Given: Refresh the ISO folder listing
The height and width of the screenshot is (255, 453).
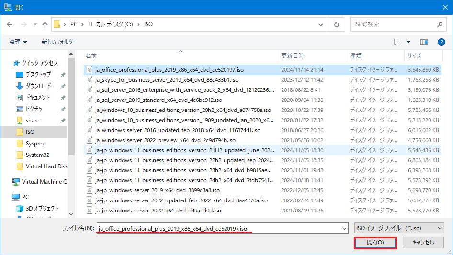Looking at the screenshot, I should coord(336,24).
